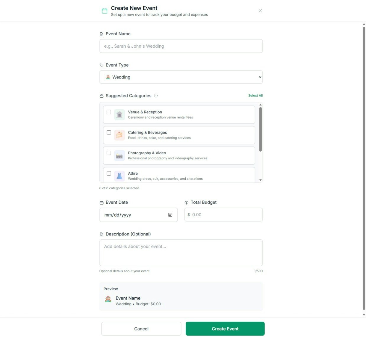Enable the Catering & Beverages category
Image resolution: width=366 pixels, height=340 pixels.
pyautogui.click(x=109, y=132)
